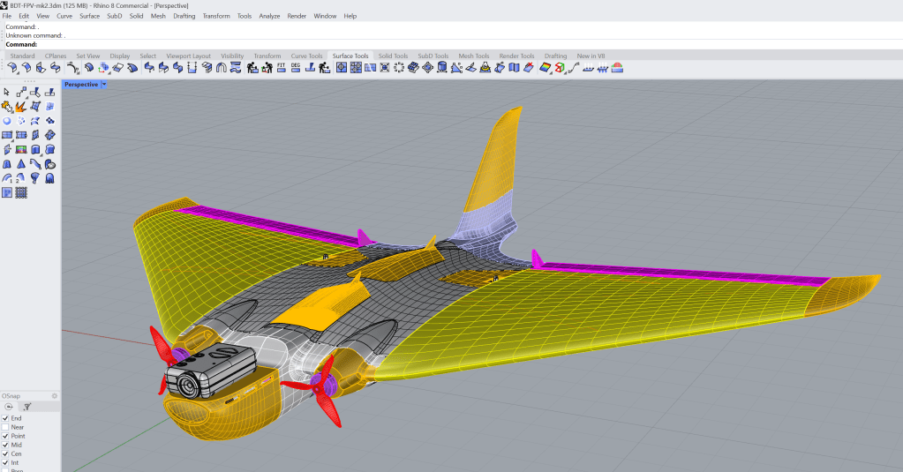Click the cone shaped sidebar icon

click(21, 163)
